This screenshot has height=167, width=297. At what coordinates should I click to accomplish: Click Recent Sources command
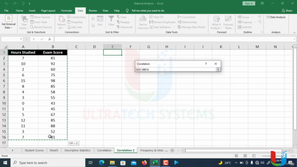41,27
